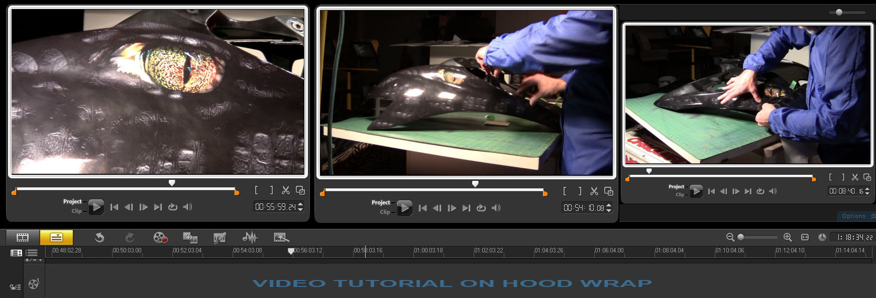
Task: Switch left preview to Clip mode
Action: [76, 211]
